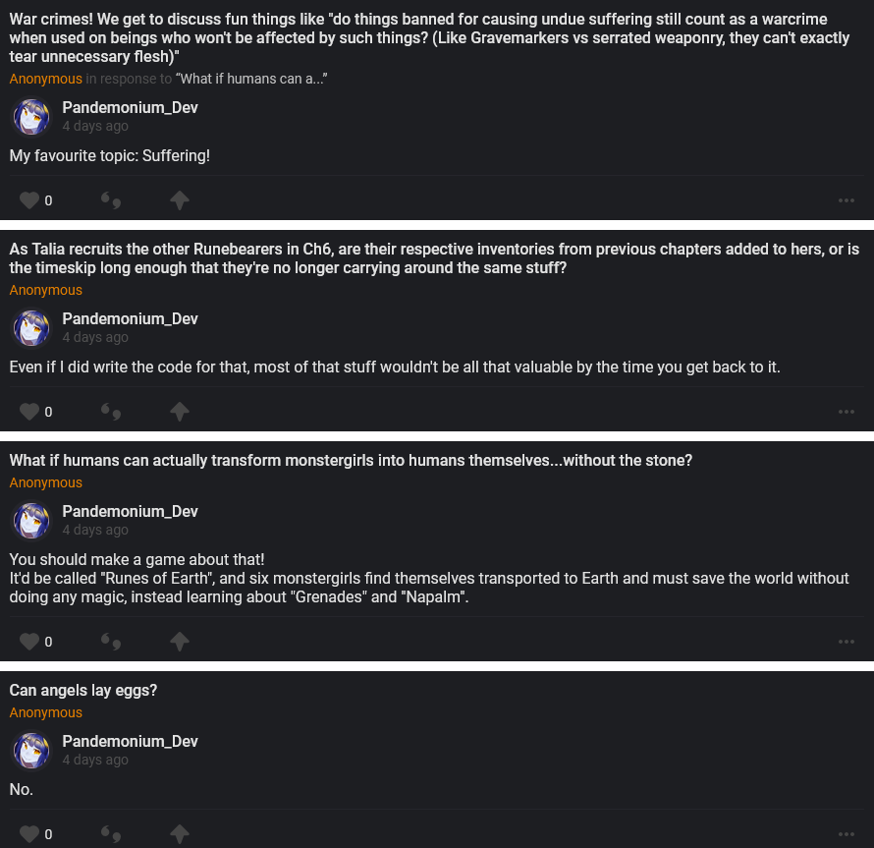Quote the "My favourite topic: Suffering!" answer
The image size is (874, 848).
111,200
